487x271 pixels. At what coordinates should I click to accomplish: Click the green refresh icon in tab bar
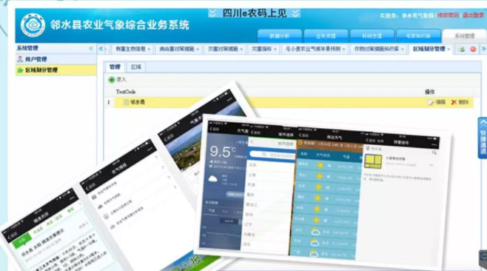coord(462,49)
